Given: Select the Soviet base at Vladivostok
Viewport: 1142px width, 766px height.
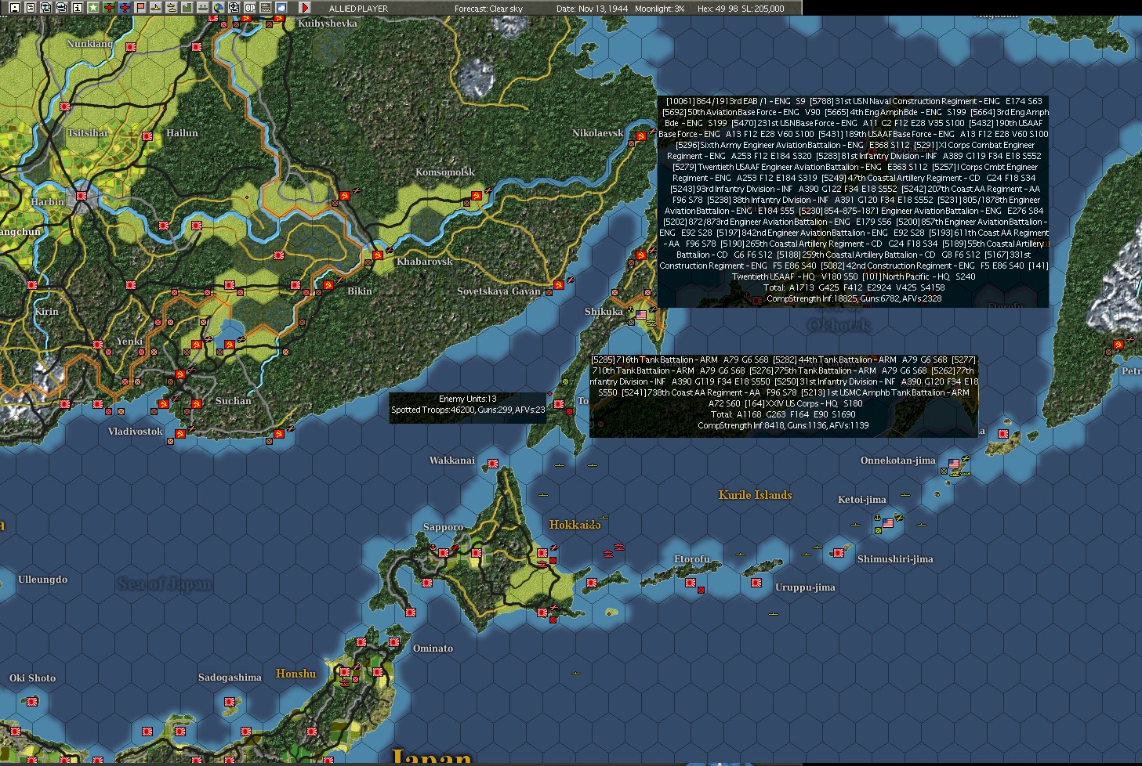Looking at the screenshot, I should (x=180, y=434).
